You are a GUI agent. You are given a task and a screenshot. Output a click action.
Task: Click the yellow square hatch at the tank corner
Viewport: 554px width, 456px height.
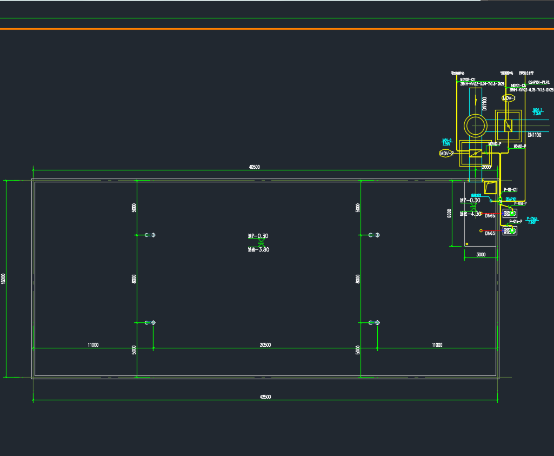(x=490, y=188)
